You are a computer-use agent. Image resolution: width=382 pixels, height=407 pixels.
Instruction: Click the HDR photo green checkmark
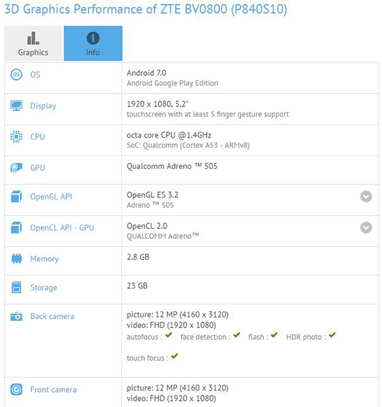tap(332, 335)
